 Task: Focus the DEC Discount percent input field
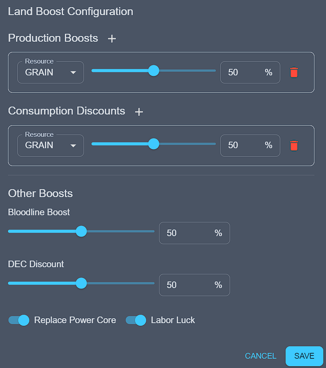pyautogui.click(x=187, y=285)
